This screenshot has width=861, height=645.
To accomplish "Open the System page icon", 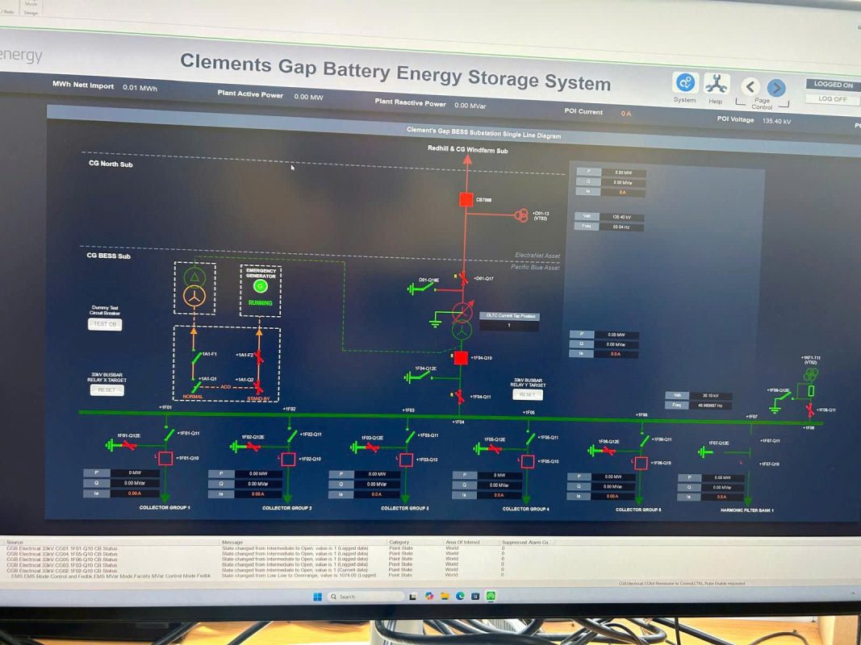I will (685, 83).
